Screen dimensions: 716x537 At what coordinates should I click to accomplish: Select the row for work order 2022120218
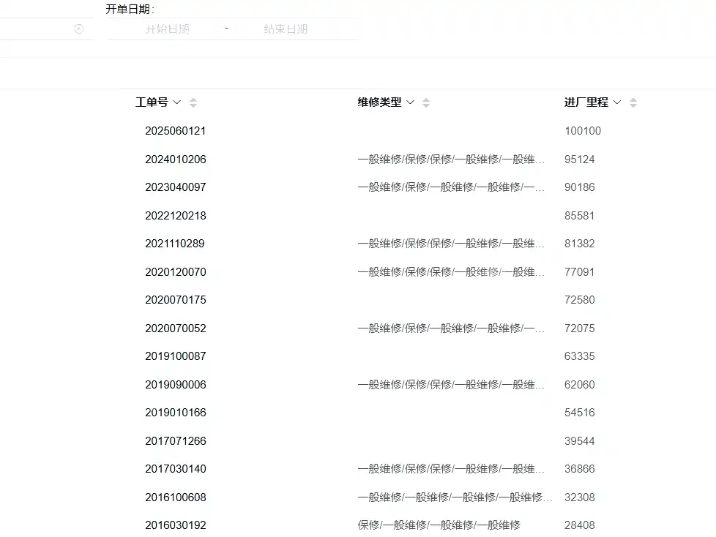point(358,215)
